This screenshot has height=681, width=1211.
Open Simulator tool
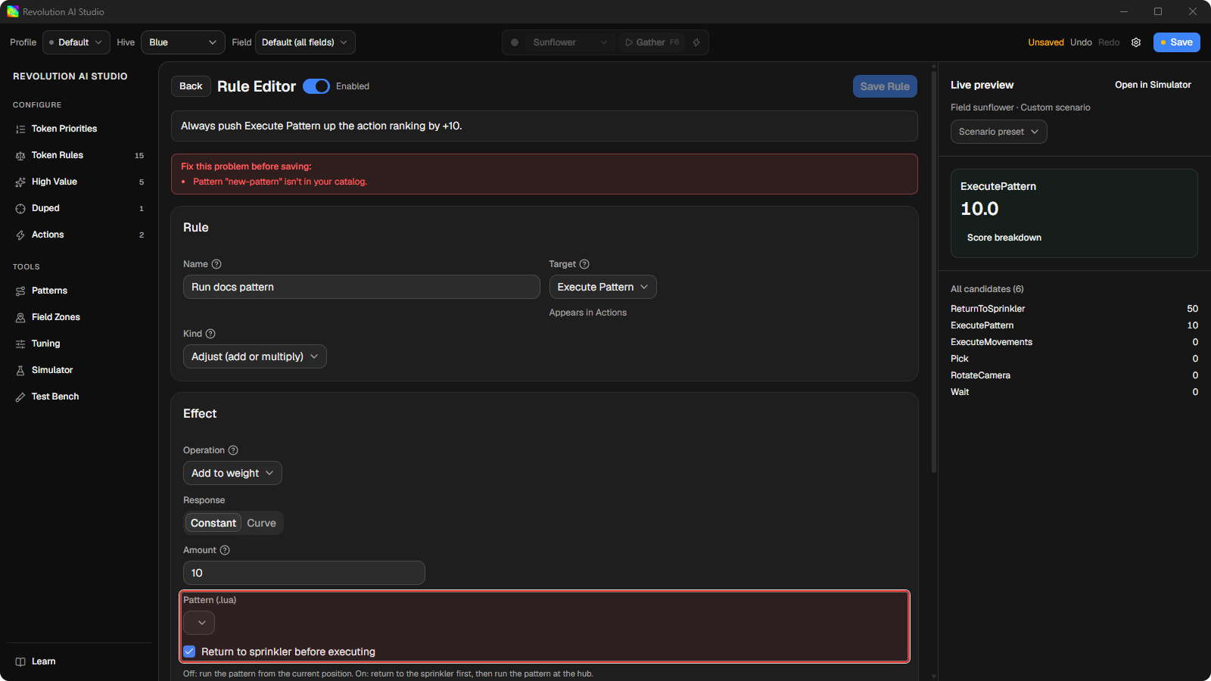(79, 370)
